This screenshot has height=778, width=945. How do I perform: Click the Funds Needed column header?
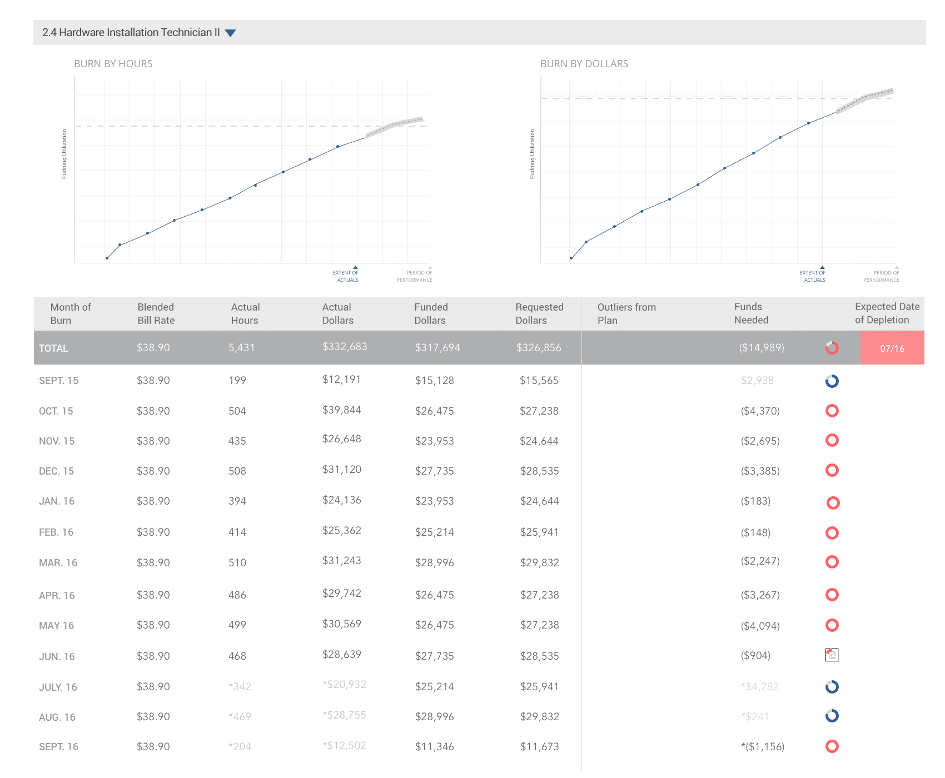coord(751,313)
